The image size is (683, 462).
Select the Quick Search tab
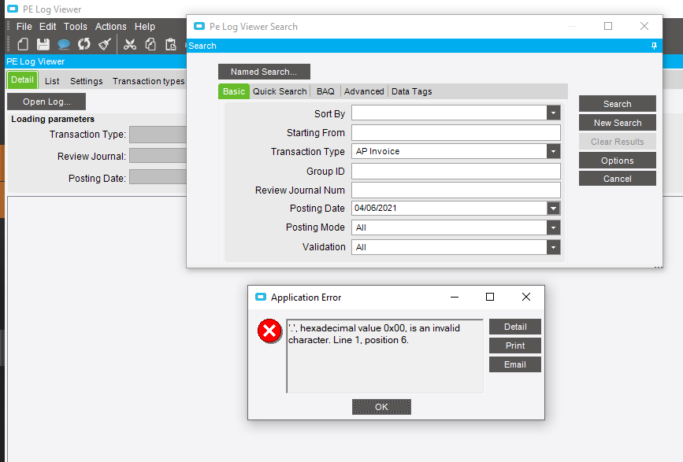pos(280,91)
